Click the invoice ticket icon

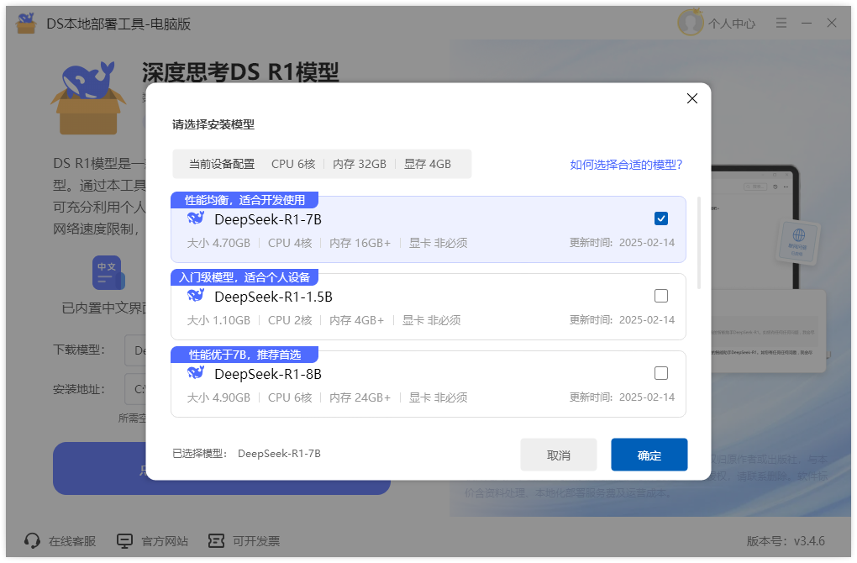point(217,541)
